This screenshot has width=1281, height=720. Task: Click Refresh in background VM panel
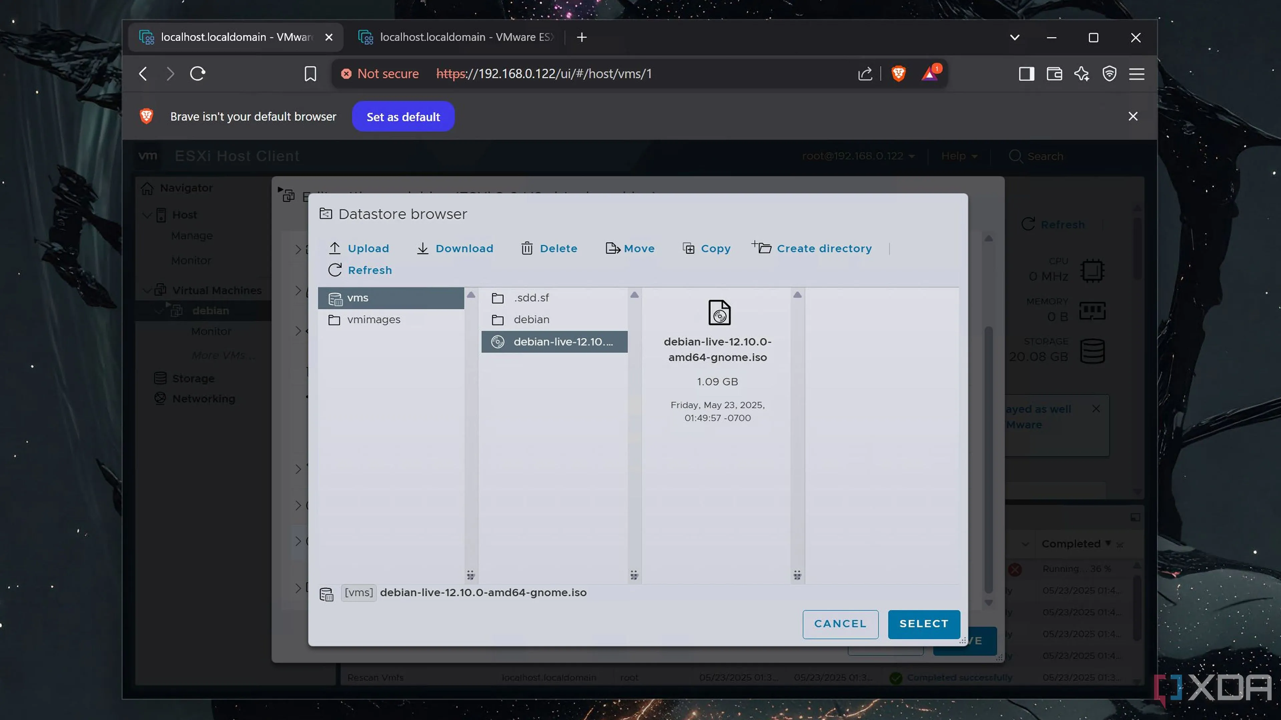tap(1053, 225)
